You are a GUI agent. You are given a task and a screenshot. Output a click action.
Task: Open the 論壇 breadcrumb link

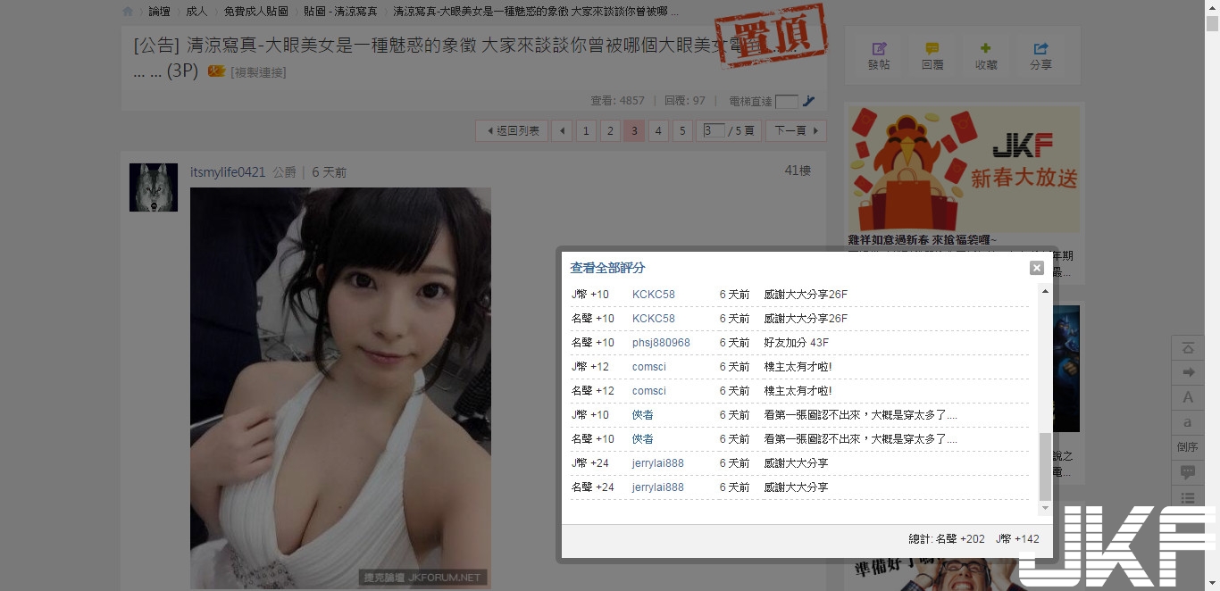159,12
